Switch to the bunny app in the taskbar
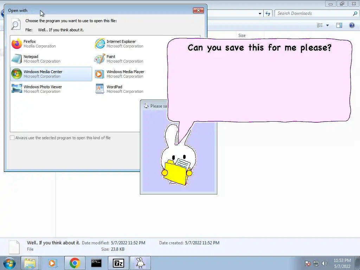 [140, 263]
